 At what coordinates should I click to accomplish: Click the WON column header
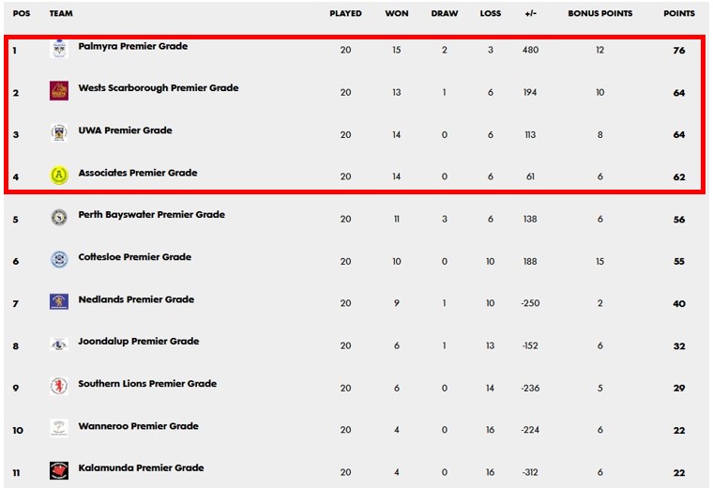pos(397,14)
